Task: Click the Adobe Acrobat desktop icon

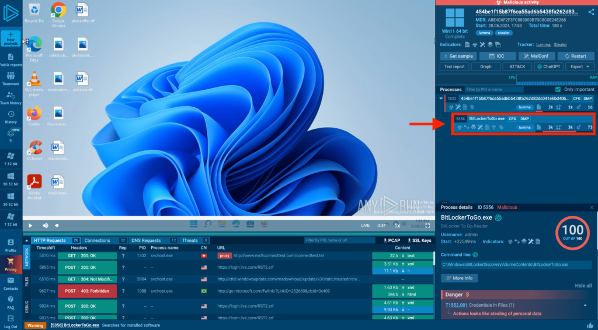Action: [x=34, y=187]
